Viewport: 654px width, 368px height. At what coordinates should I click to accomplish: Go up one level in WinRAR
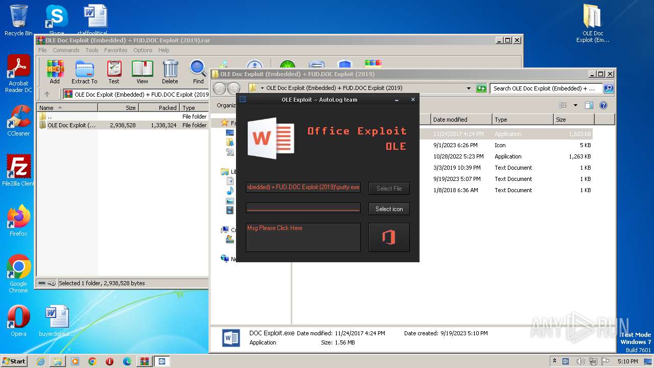click(47, 94)
